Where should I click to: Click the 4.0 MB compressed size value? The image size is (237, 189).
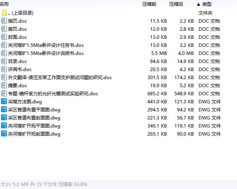coord(186,53)
